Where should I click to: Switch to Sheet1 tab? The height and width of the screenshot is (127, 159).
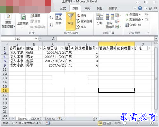pos(23,119)
